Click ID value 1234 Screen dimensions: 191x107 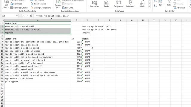pyautogui.click(x=76, y=72)
